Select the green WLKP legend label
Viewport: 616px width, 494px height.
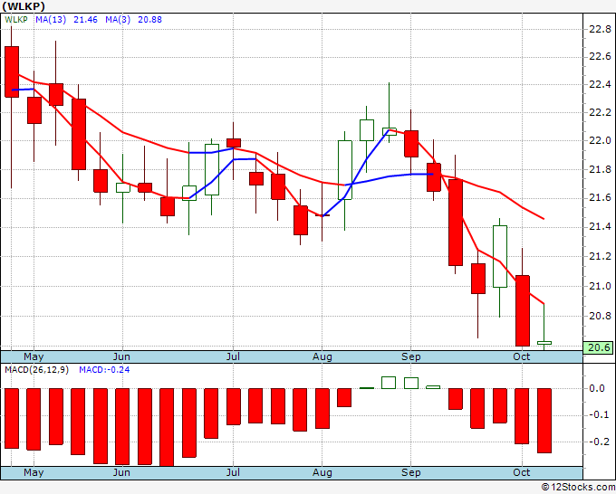pos(16,20)
